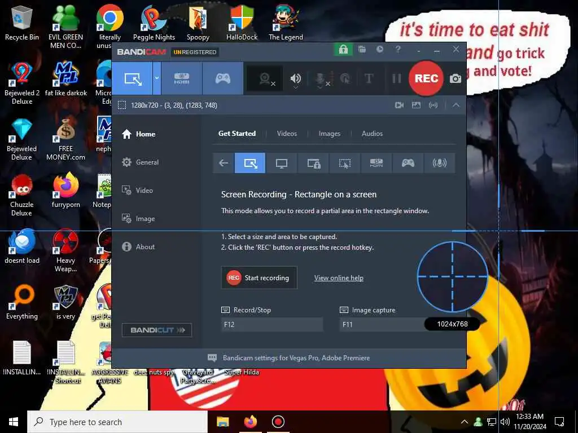The height and width of the screenshot is (433, 578).
Task: Click the video camera icon in status bar
Action: 399,105
